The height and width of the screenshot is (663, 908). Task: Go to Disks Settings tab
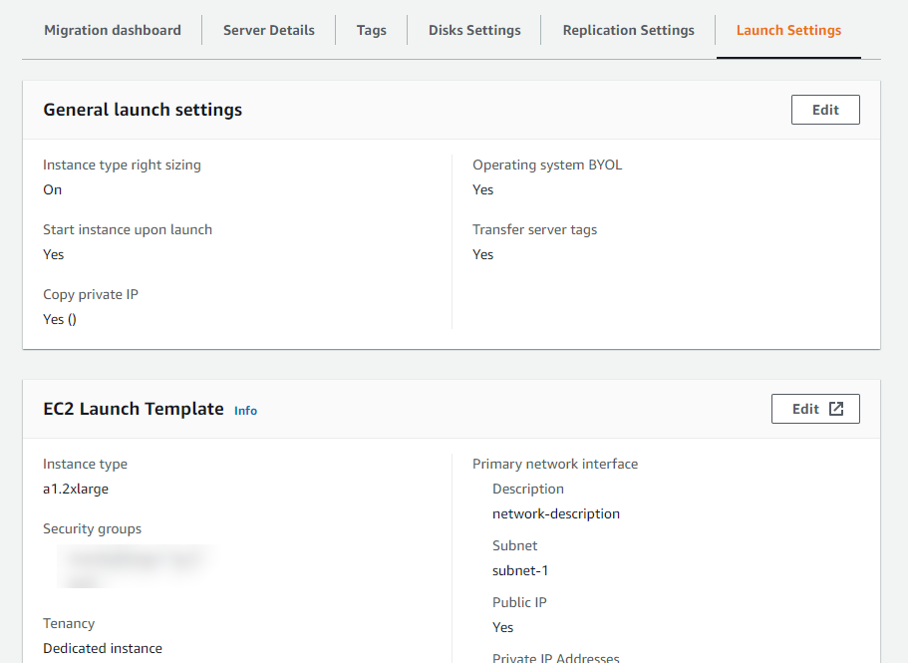point(474,30)
